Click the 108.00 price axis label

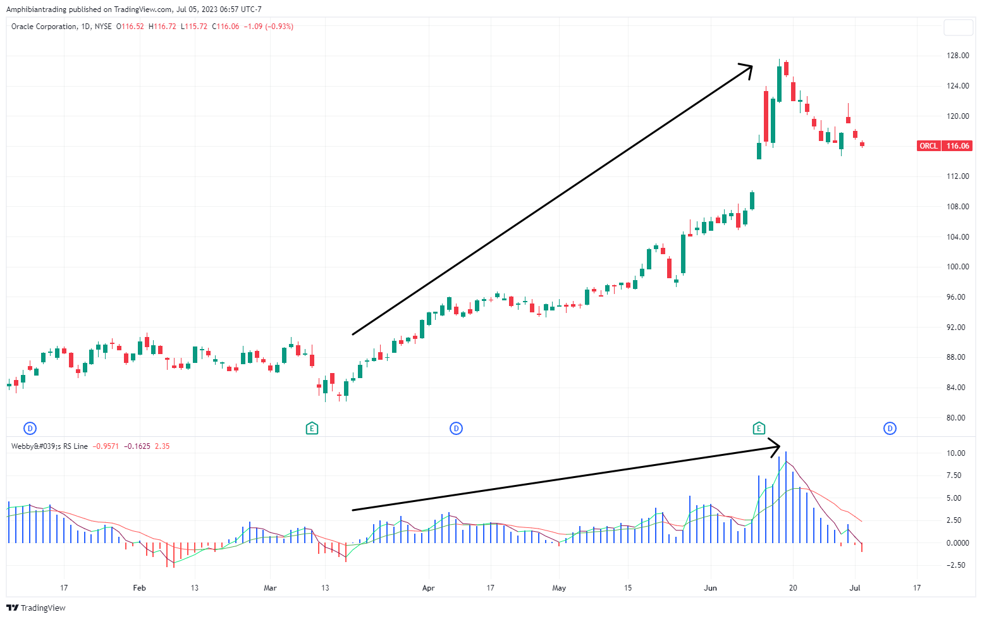pyautogui.click(x=957, y=207)
